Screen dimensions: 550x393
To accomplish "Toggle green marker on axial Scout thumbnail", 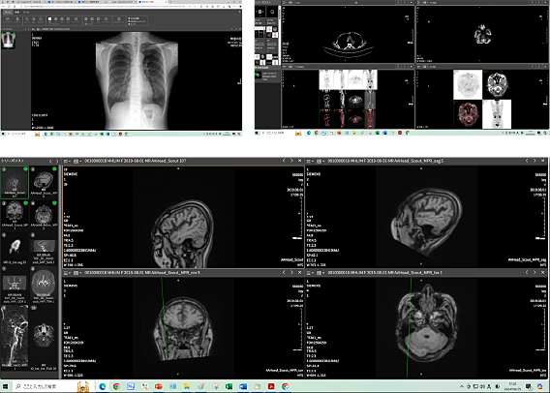I will click(54, 203).
